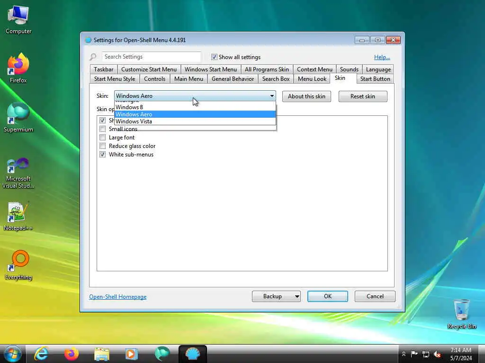Go to the Context Menu tab
The height and width of the screenshot is (363, 485).
pos(314,69)
